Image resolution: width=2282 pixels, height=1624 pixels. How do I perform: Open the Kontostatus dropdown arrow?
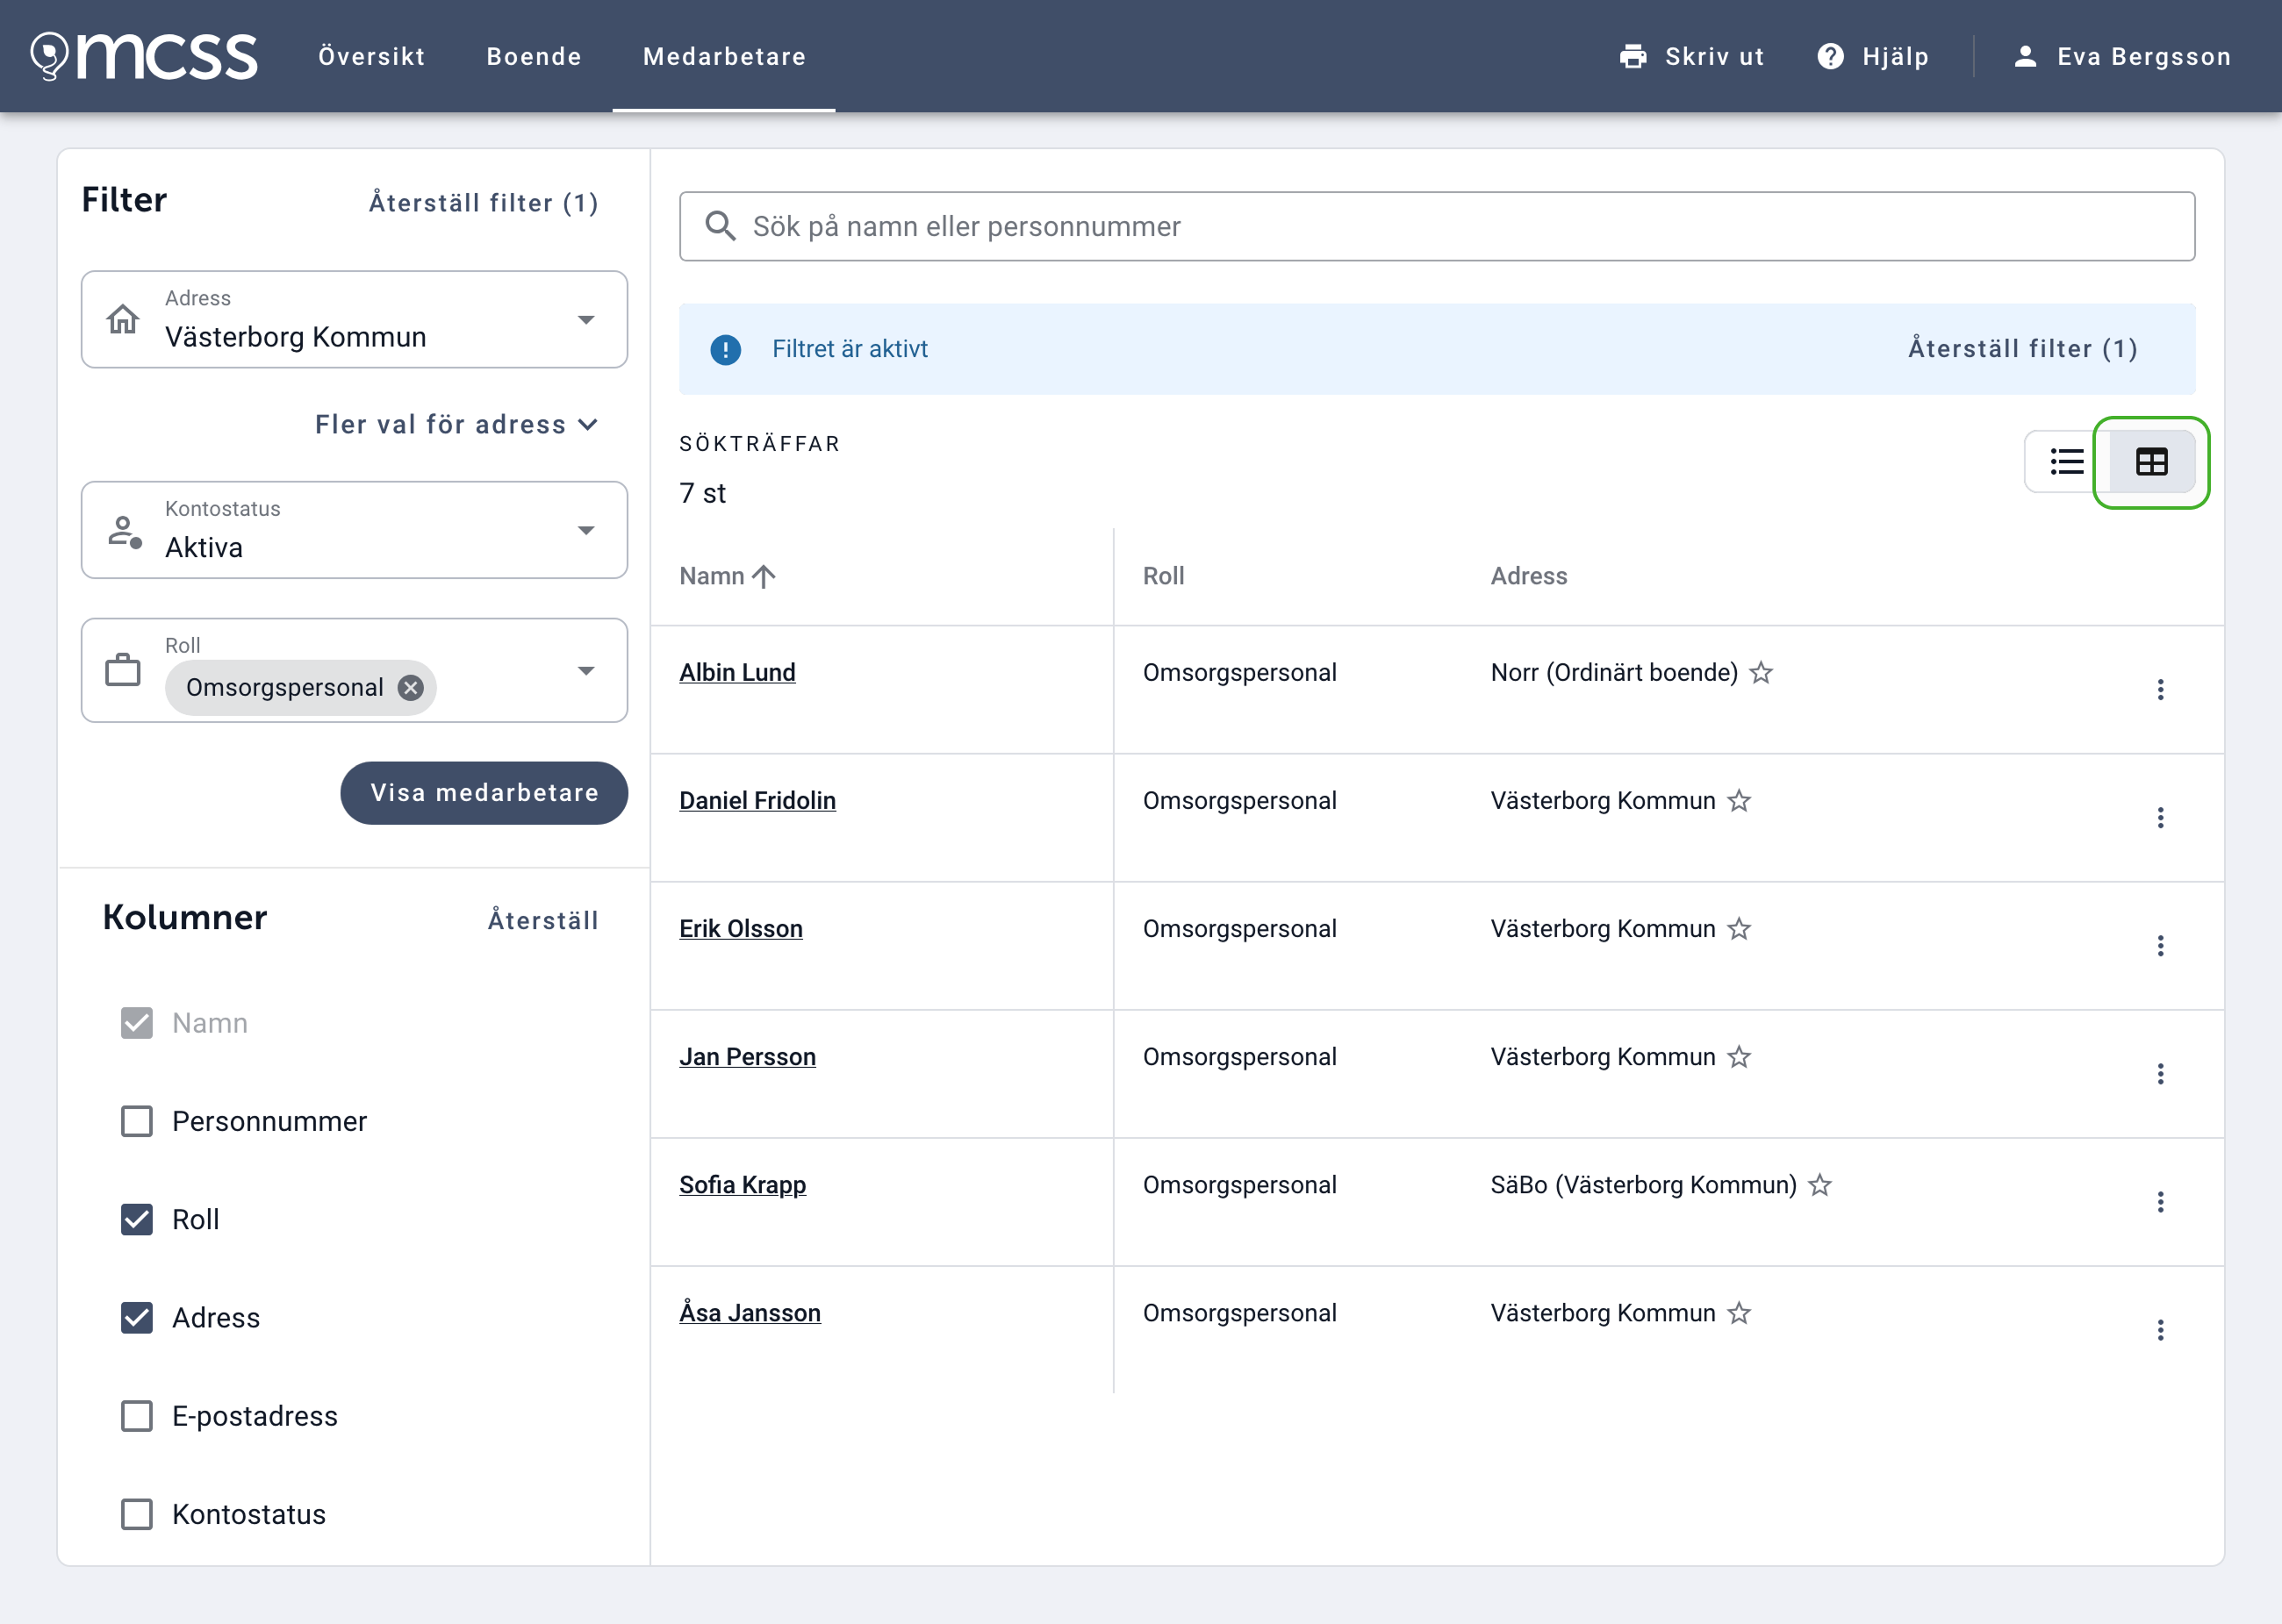click(x=586, y=531)
